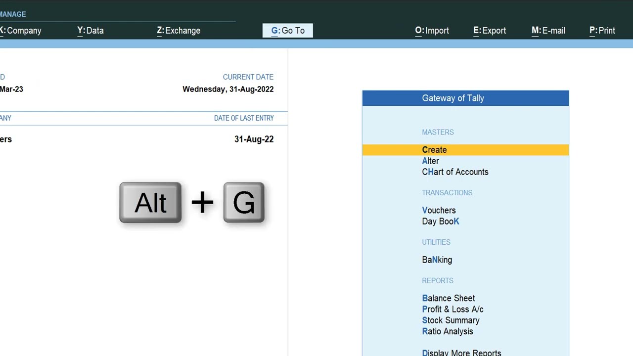Open the Exchange menu

179,31
